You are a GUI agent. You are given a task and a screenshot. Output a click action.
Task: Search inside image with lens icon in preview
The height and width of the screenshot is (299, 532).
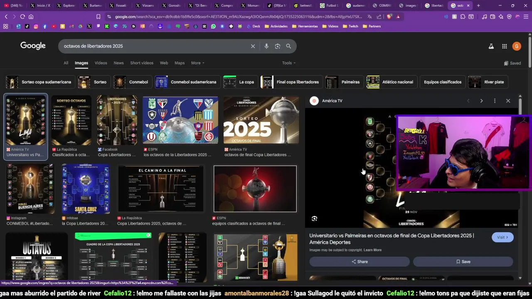click(x=315, y=218)
